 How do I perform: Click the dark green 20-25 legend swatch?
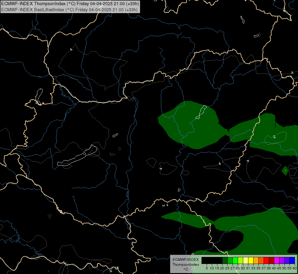pyautogui.click(x=225, y=260)
